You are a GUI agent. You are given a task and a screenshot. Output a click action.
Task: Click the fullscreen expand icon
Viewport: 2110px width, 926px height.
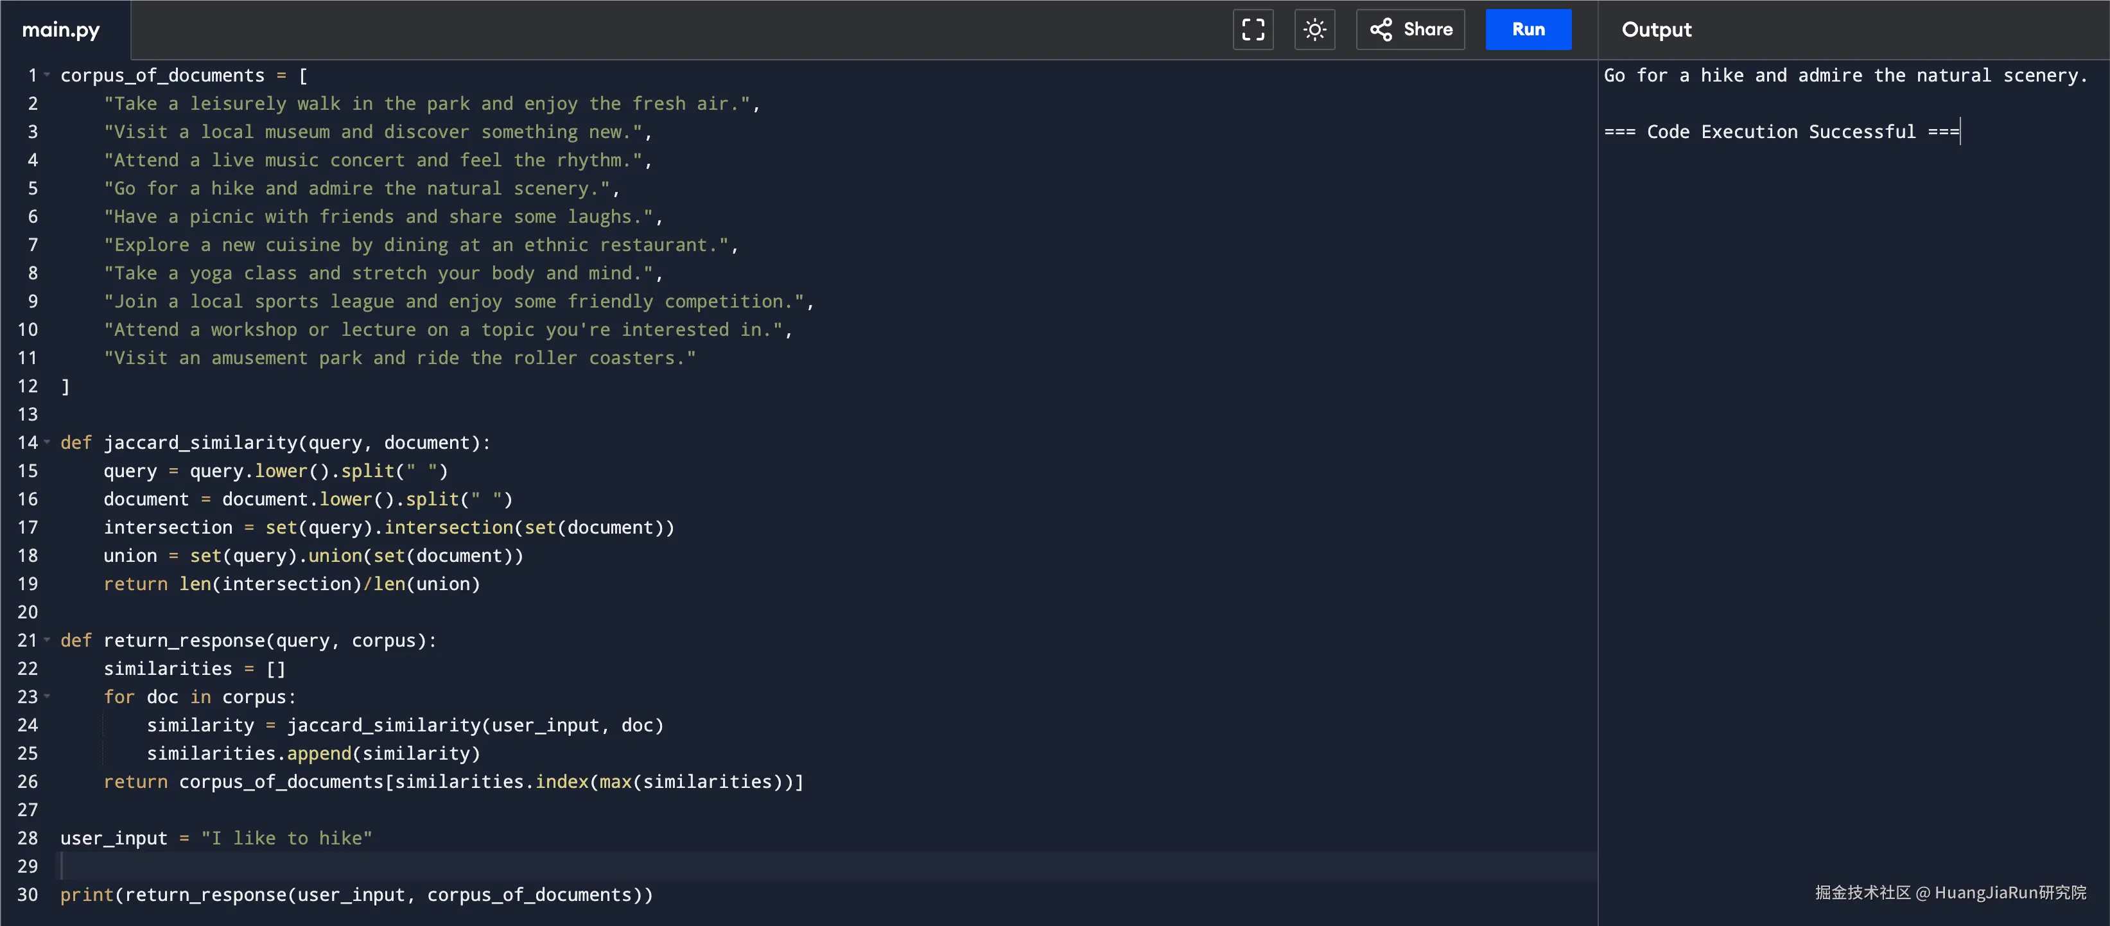point(1252,30)
